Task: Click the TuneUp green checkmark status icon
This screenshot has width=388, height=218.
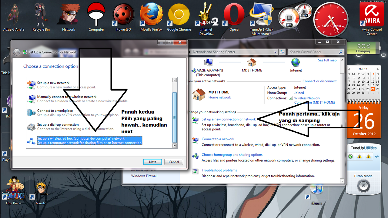Action: (350, 157)
